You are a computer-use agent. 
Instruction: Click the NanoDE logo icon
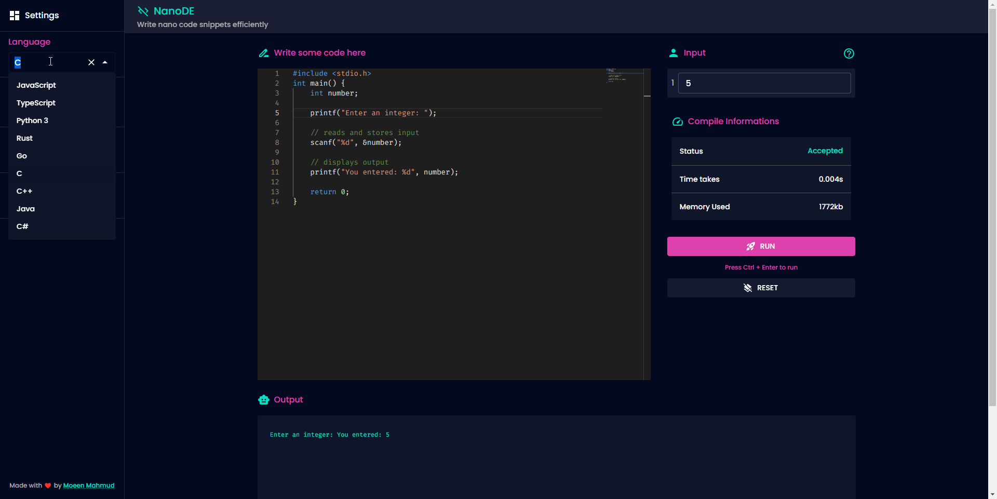pos(143,11)
